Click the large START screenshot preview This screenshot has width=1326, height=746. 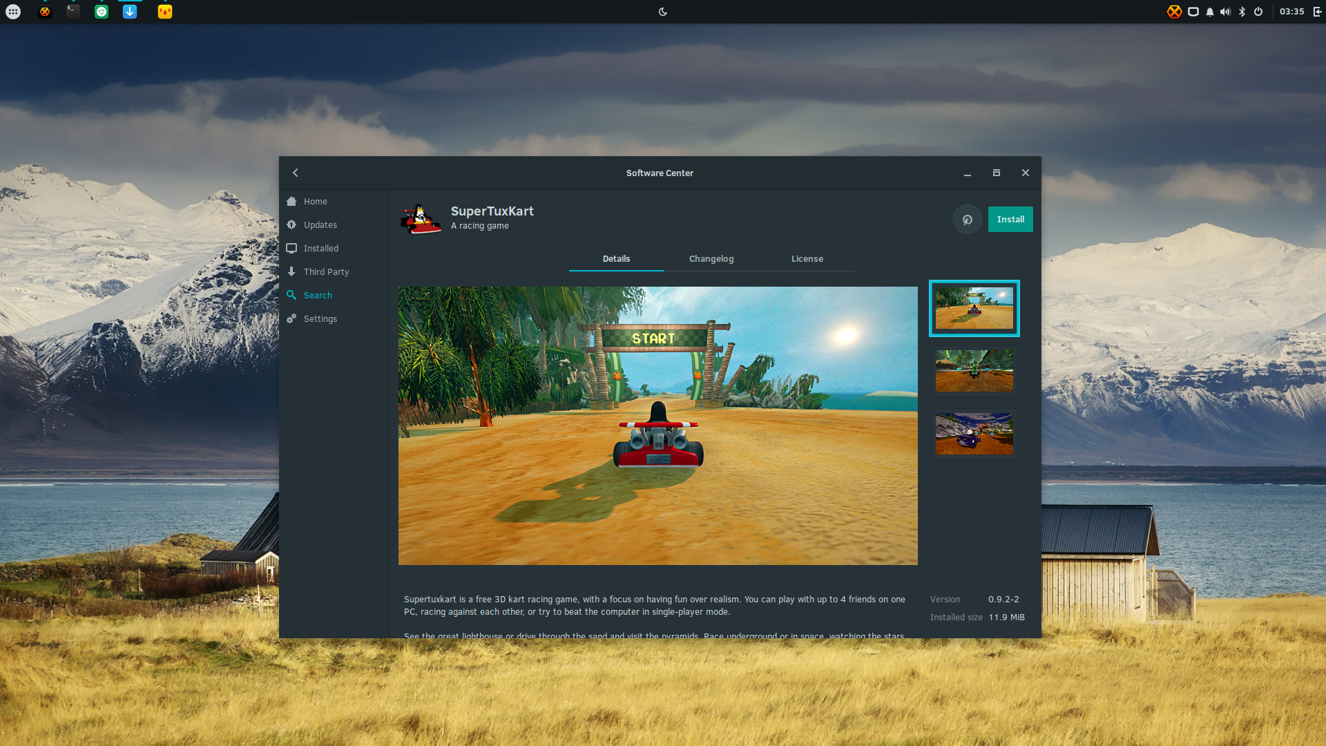pyautogui.click(x=657, y=425)
